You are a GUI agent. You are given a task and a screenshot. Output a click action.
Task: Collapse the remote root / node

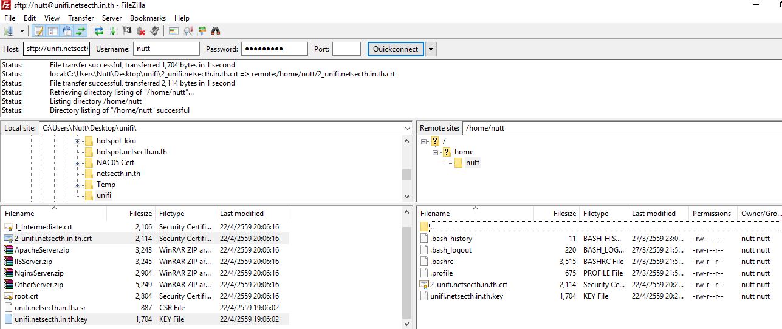(x=424, y=141)
